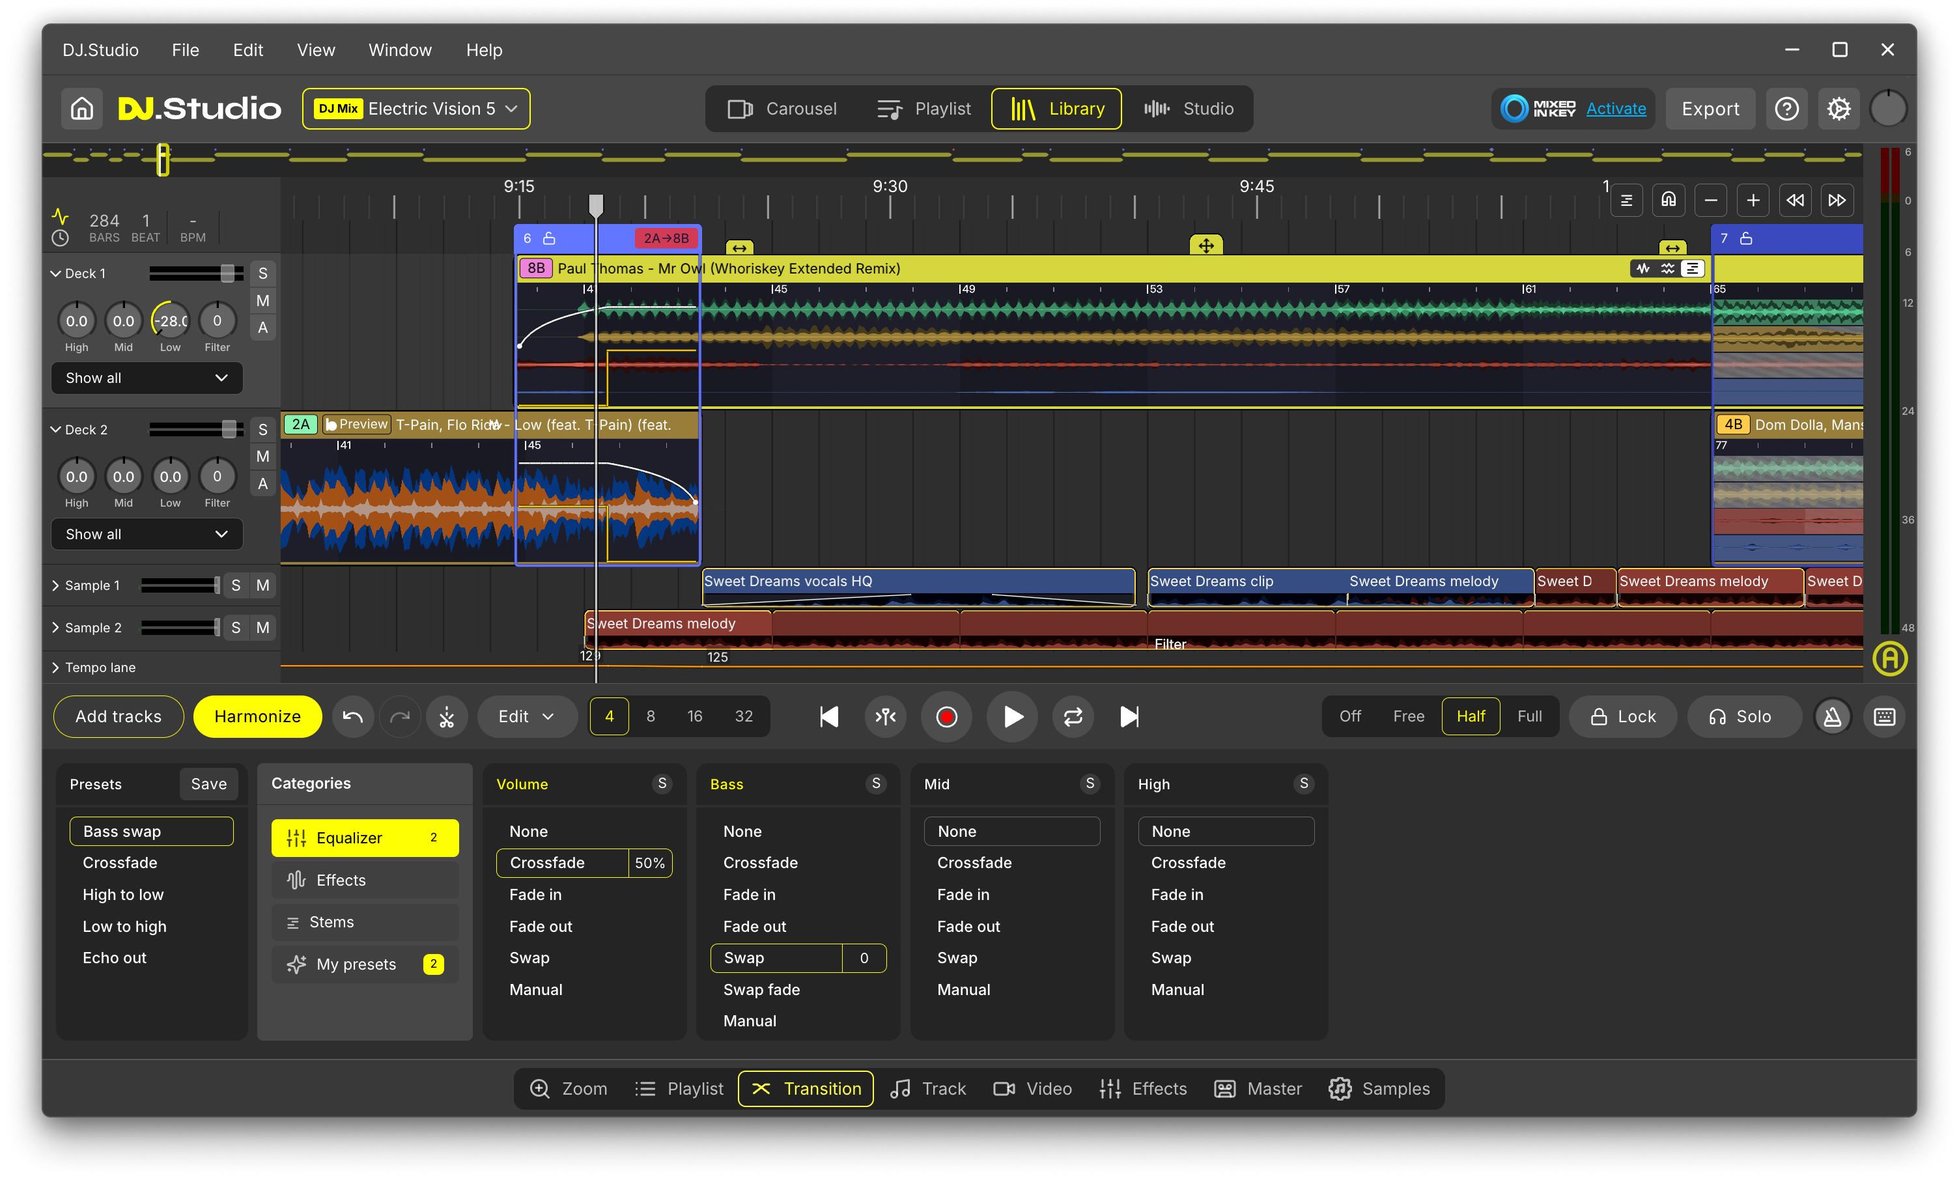The image size is (1959, 1180).
Task: Solo Deck 1 with its S button
Action: [262, 273]
